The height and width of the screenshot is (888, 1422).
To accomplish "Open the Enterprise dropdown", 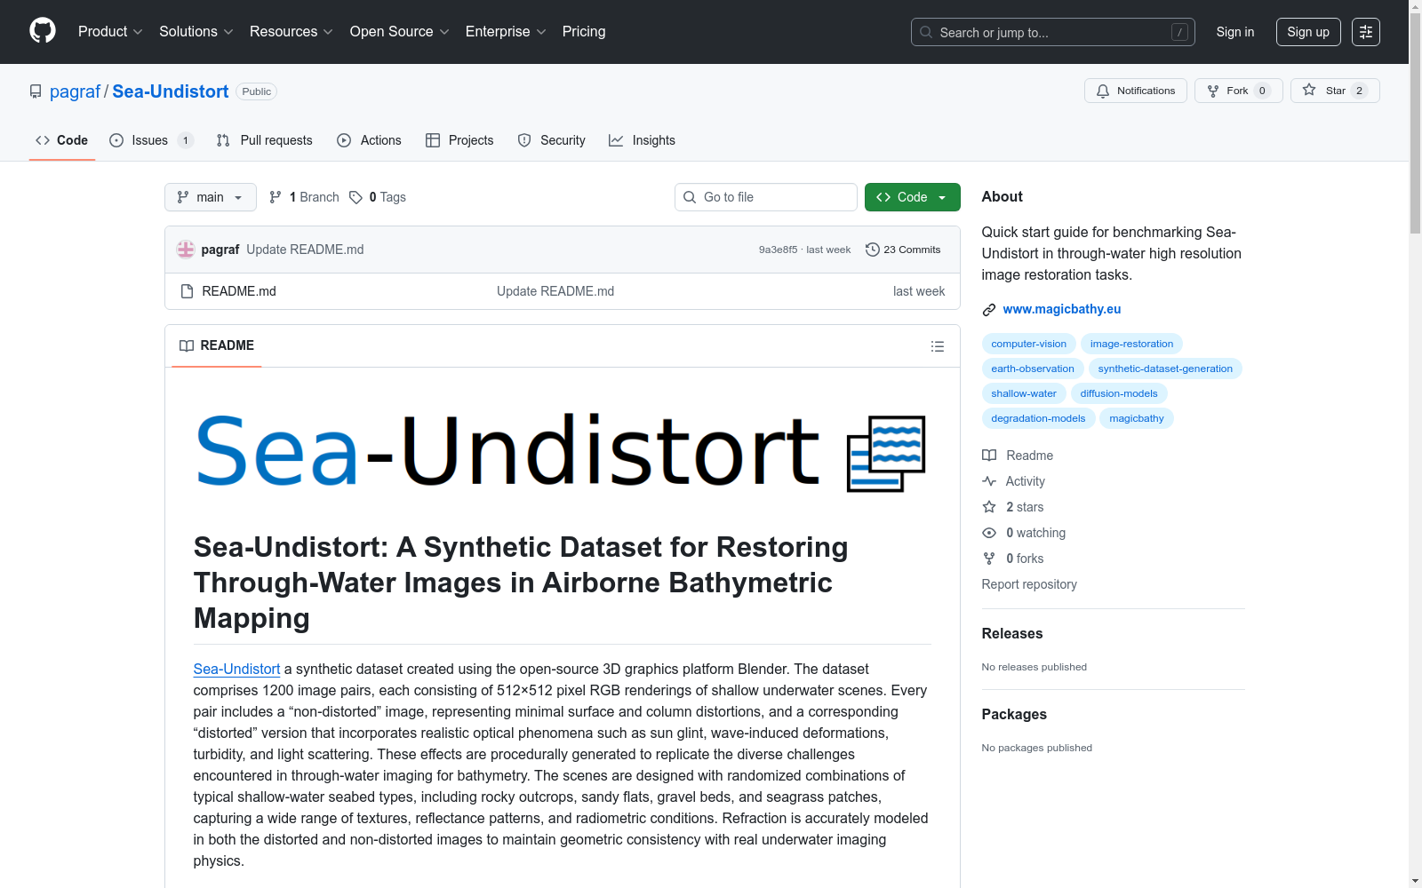I will (x=506, y=32).
